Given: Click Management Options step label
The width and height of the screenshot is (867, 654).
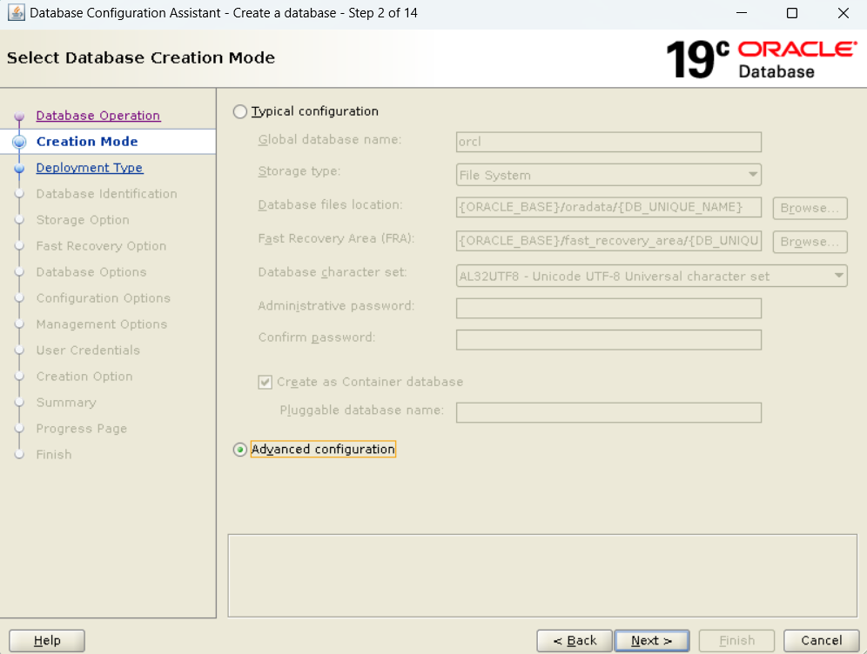Looking at the screenshot, I should [x=102, y=324].
